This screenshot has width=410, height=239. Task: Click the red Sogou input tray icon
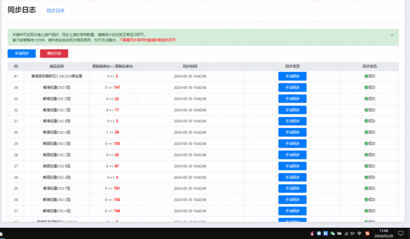367,233
